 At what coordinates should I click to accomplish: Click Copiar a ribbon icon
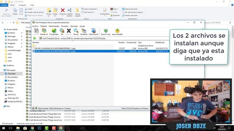coord(55,12)
